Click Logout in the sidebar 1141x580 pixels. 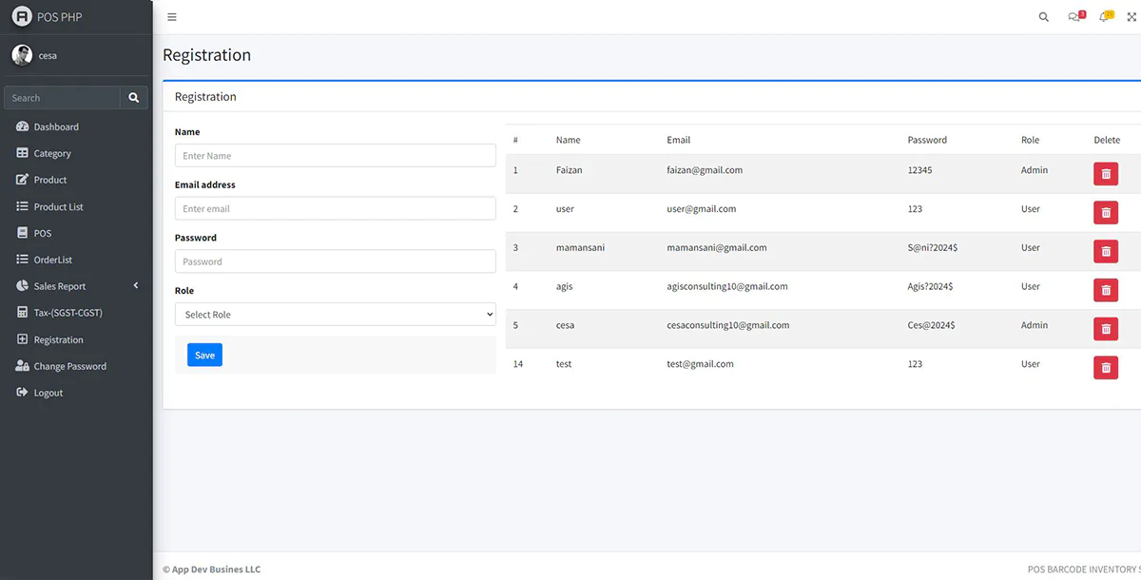tap(48, 393)
